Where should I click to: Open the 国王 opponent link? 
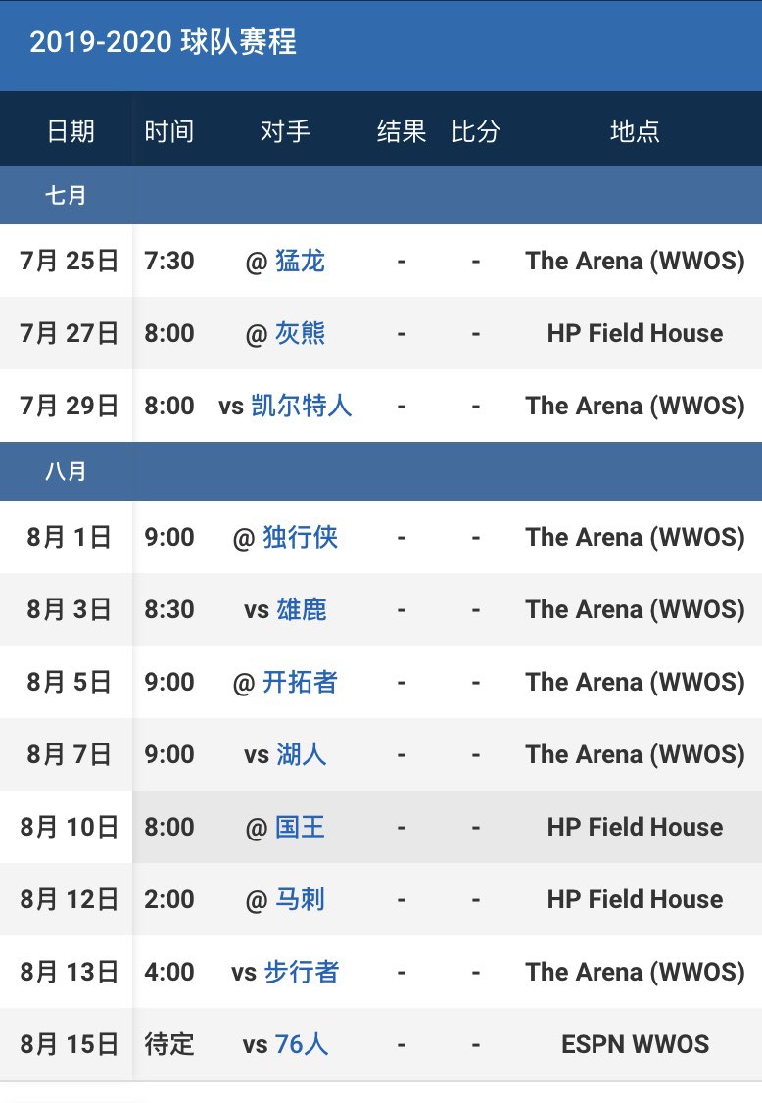pos(300,827)
